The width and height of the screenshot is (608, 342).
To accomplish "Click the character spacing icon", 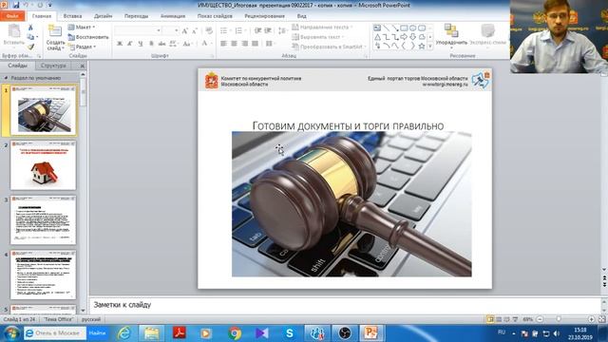I will [x=173, y=44].
